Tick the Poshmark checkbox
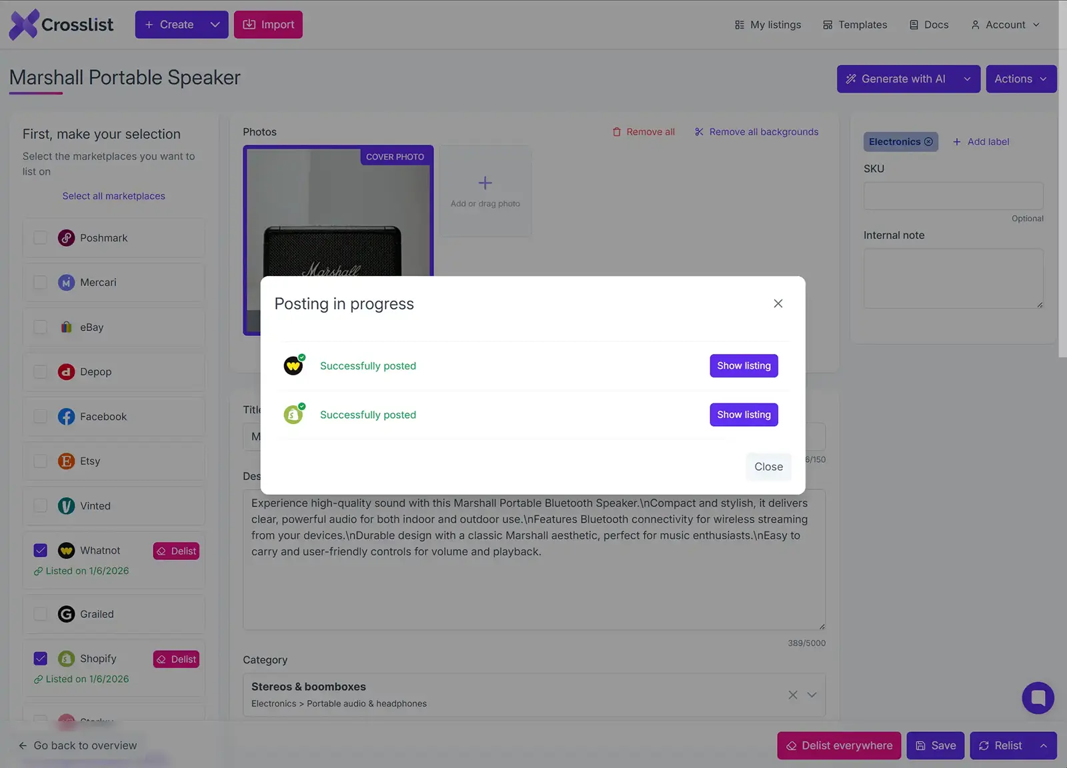 [x=41, y=238]
